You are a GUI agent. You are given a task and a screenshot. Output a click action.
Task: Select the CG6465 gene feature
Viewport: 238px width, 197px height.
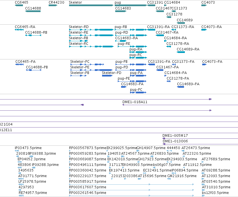pyautogui.click(x=19, y=5)
